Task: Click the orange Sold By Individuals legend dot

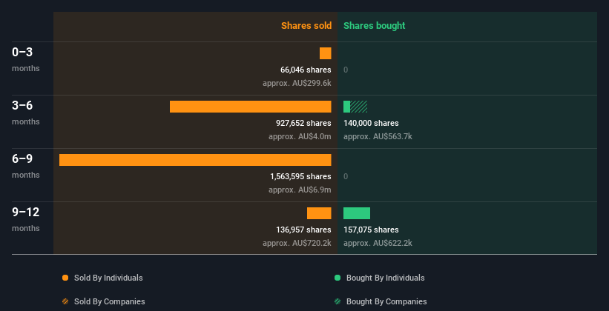Action: [x=65, y=278]
